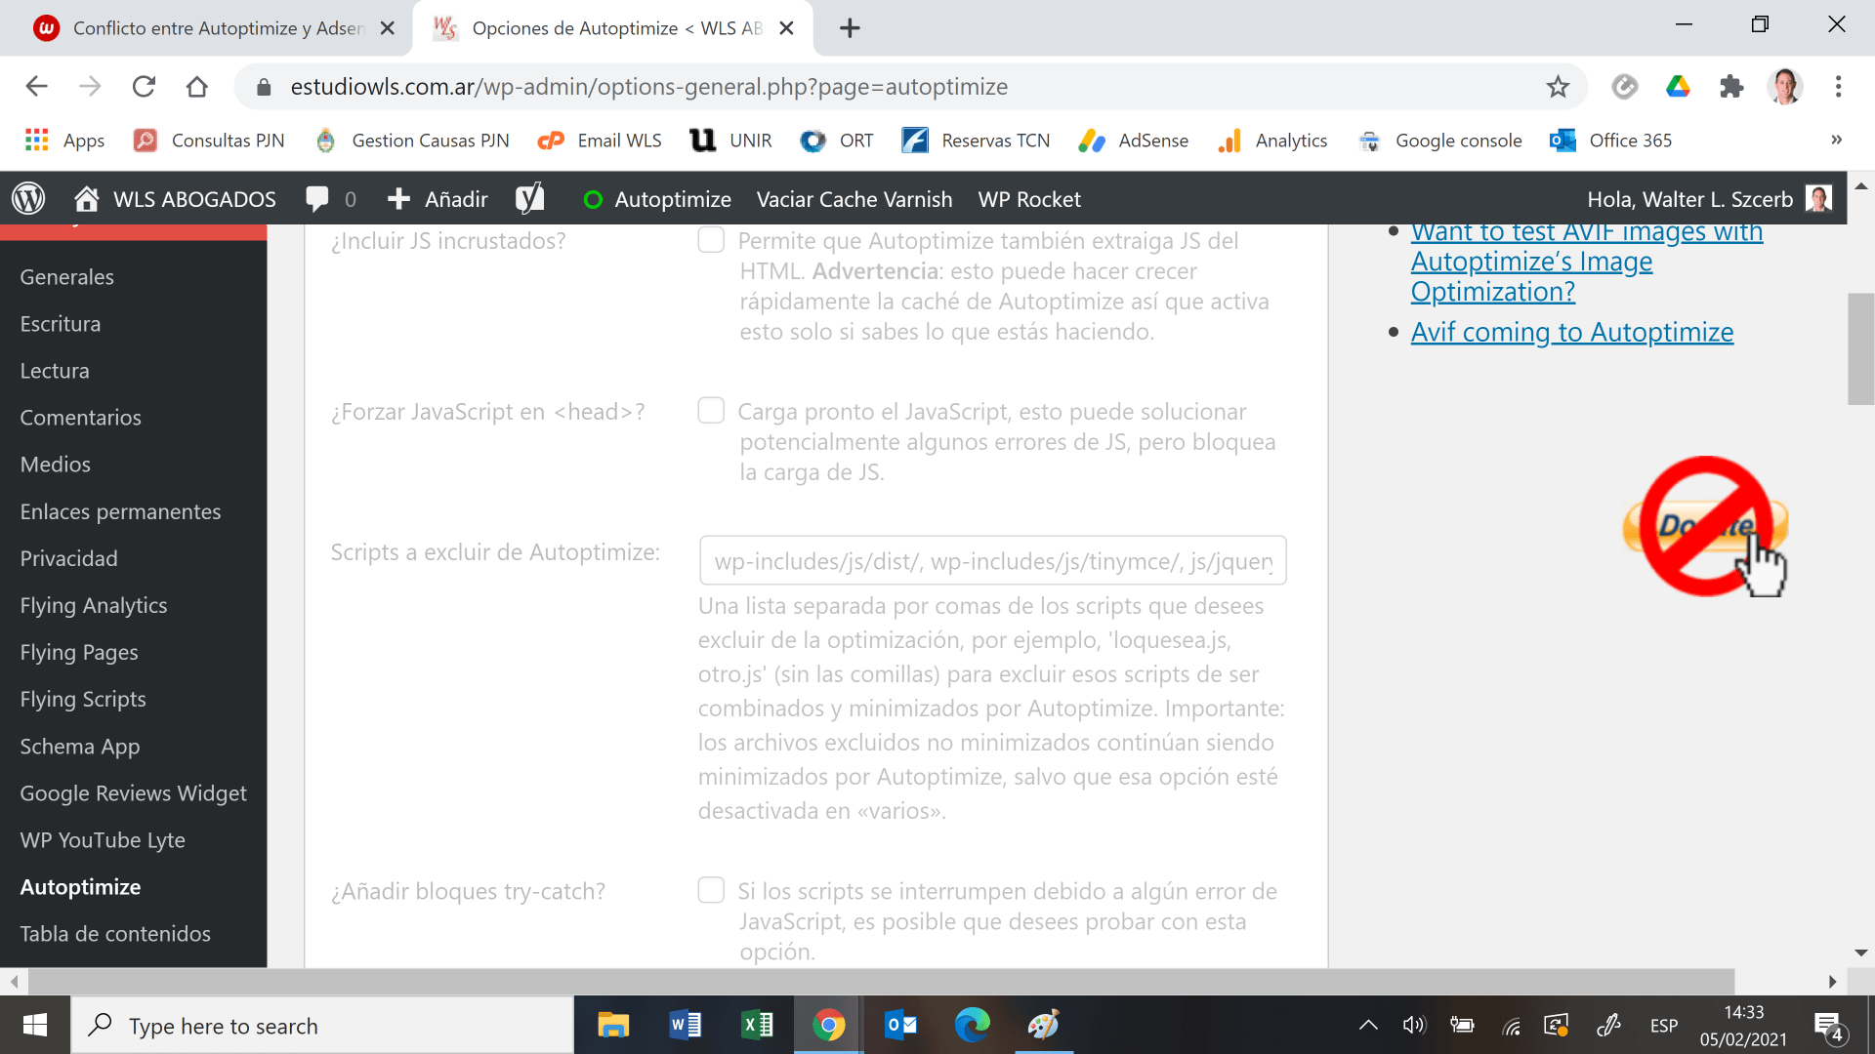Open the Chrome three-dot menu
The height and width of the screenshot is (1054, 1875).
[x=1838, y=87]
